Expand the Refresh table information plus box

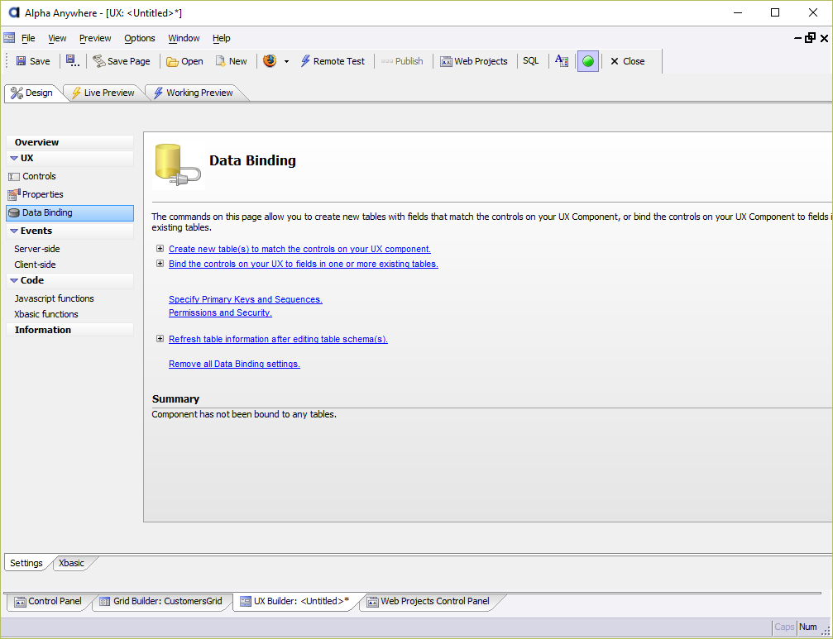(x=160, y=339)
